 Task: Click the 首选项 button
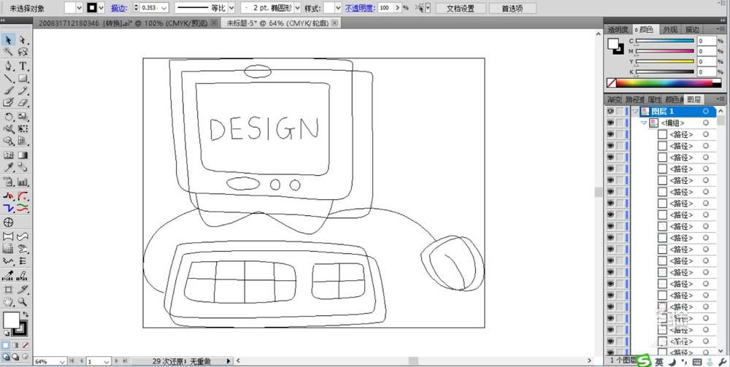point(512,8)
